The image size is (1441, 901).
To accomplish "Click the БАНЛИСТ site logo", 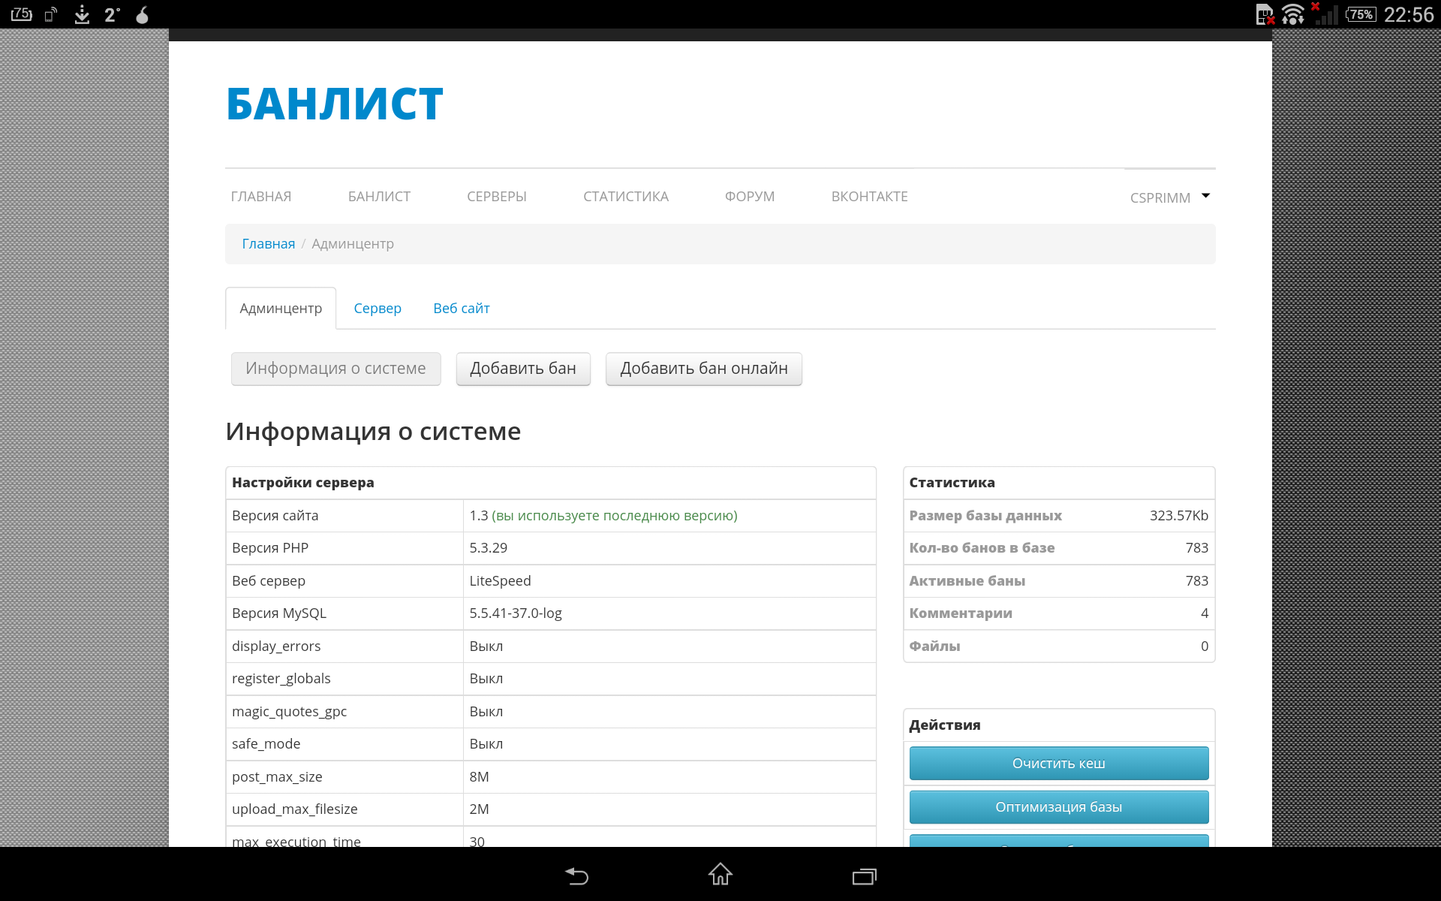I will point(335,104).
